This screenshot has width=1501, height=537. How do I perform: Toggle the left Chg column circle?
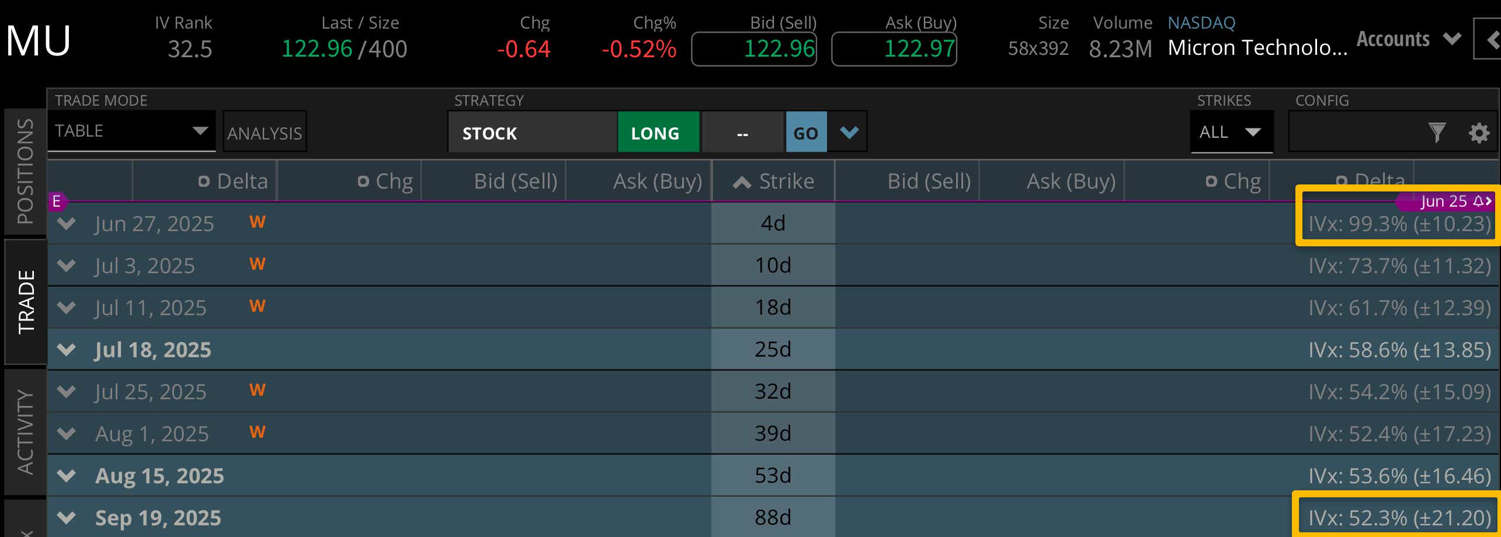point(363,182)
